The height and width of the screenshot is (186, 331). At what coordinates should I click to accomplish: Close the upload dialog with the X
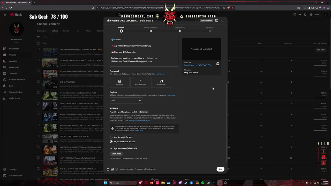222,20
